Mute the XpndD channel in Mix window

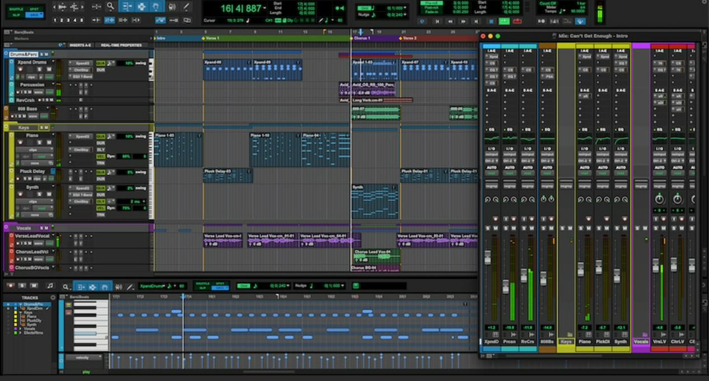tap(496, 228)
